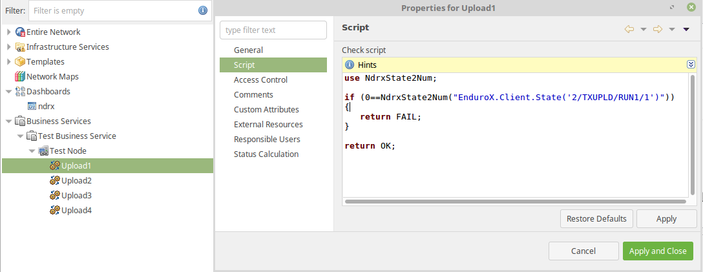Click the Apply and Close button
Image resolution: width=703 pixels, height=272 pixels.
click(x=658, y=251)
